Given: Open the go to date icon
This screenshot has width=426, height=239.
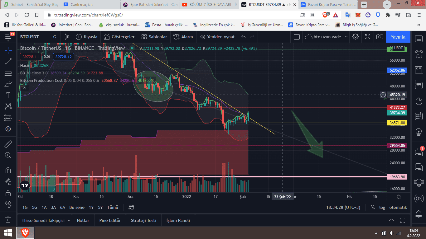Looking at the screenshot, I should (x=131, y=207).
